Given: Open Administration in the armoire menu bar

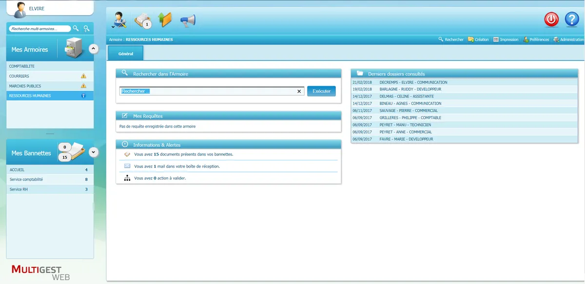Looking at the screenshot, I should pyautogui.click(x=568, y=39).
